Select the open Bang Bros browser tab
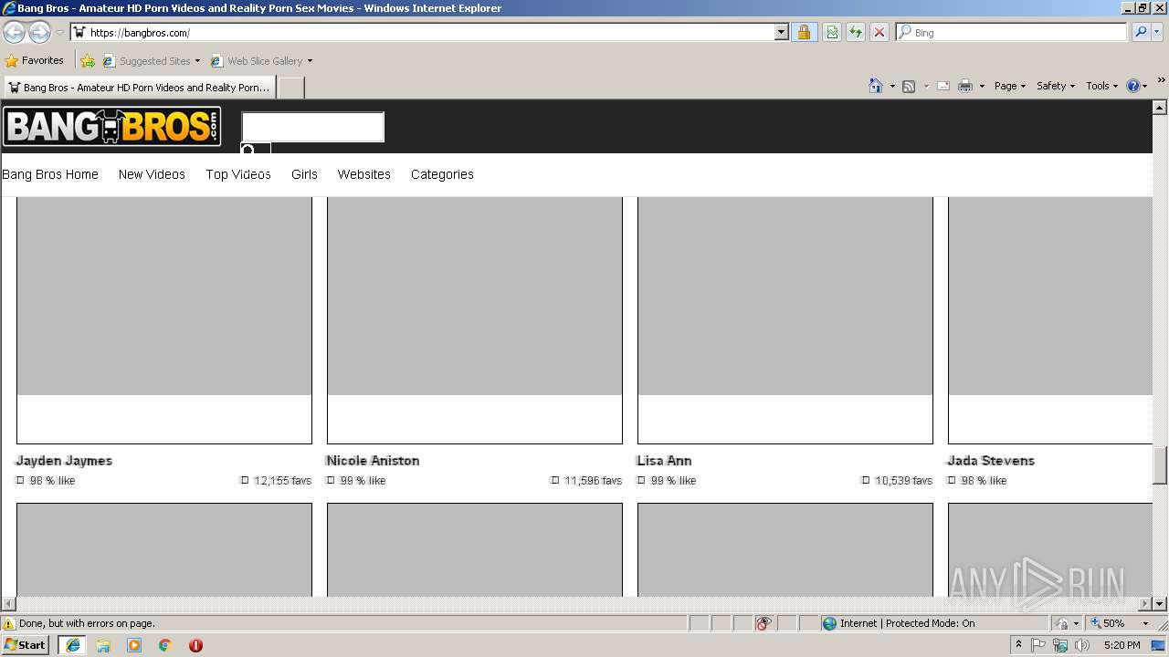Image resolution: width=1169 pixels, height=657 pixels. click(x=139, y=88)
